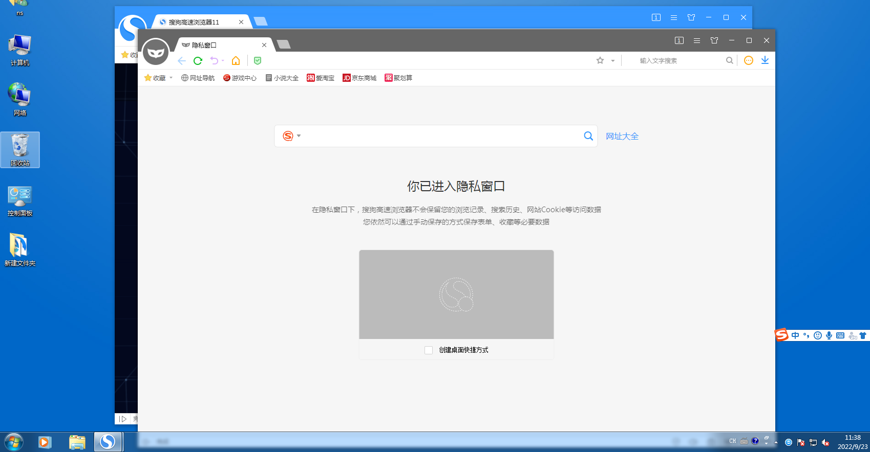
Task: Toggle punctuation mode on Sogou IME bar
Action: [x=807, y=335]
